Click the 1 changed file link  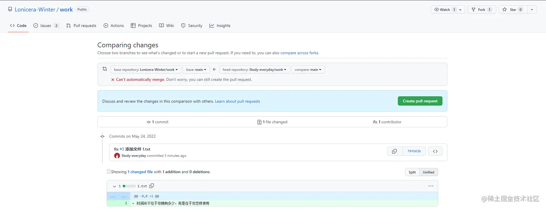[x=140, y=172]
